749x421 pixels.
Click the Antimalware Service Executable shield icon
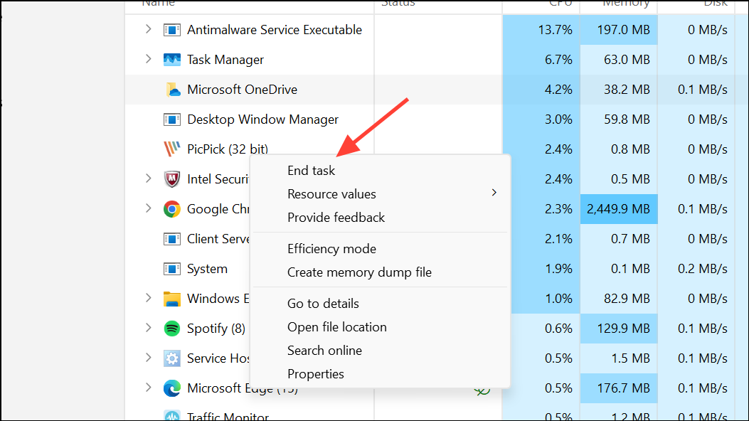(171, 30)
